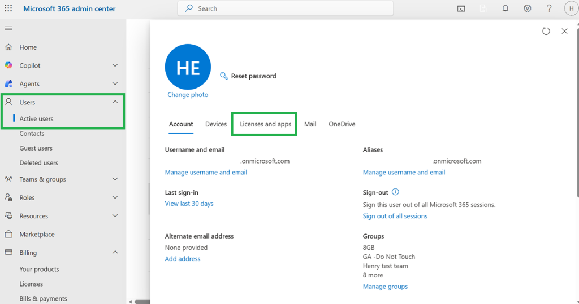
Task: Click the Marketplace label in sidebar
Action: coord(37,235)
